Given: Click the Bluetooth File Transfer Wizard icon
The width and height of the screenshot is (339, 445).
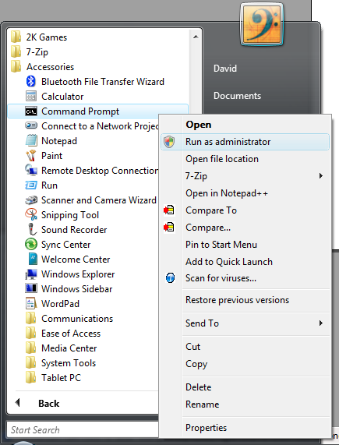Looking at the screenshot, I should (31, 82).
